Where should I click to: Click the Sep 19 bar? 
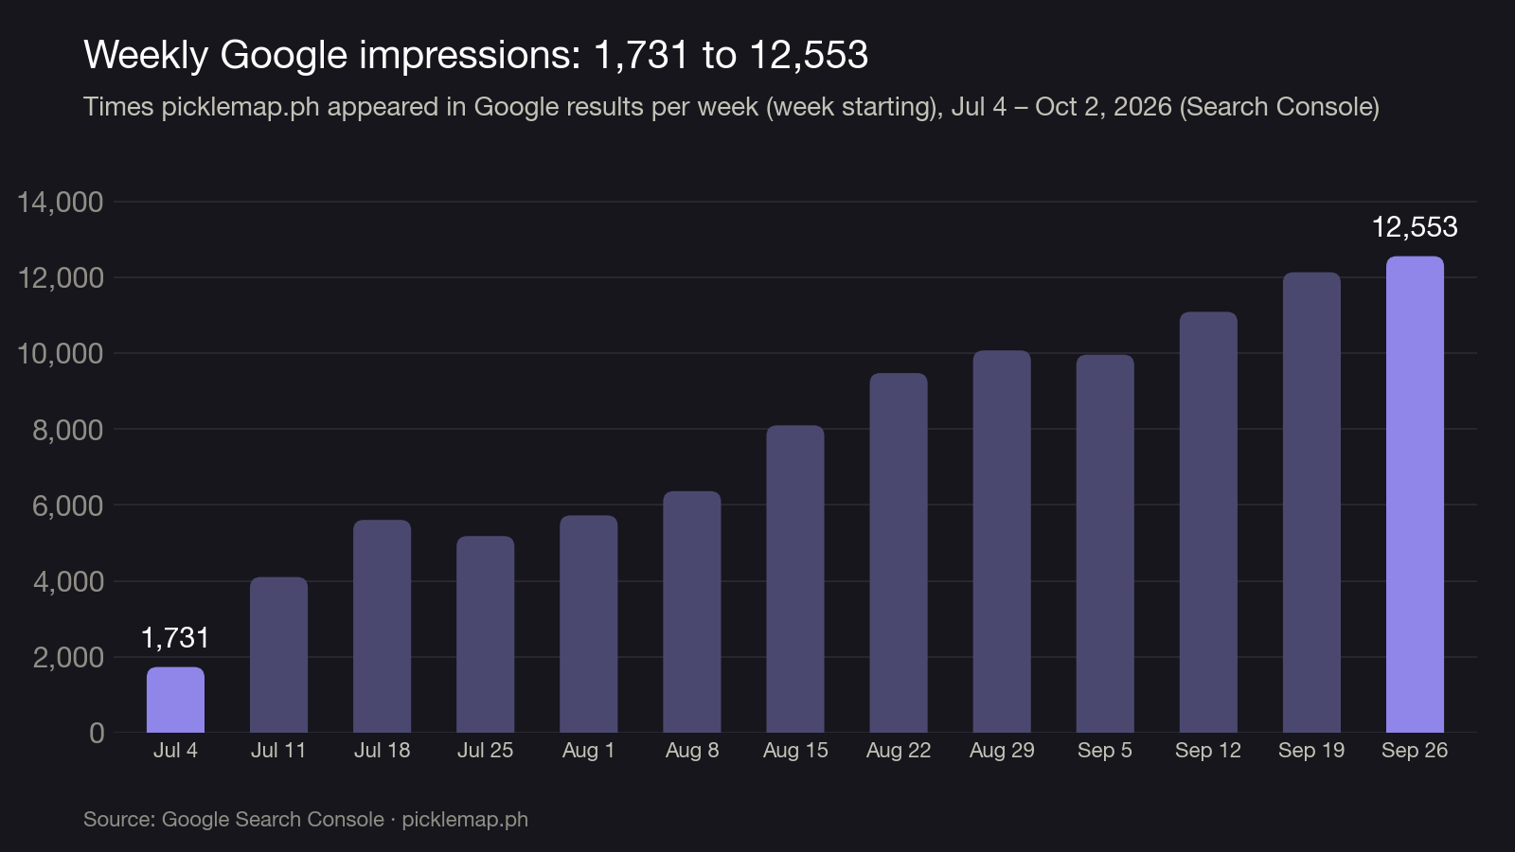[1311, 503]
